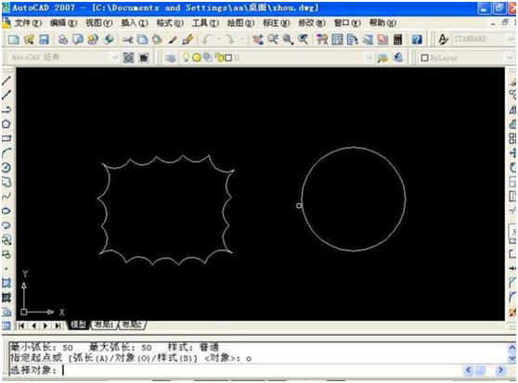Select the Ellipse draw tool
The width and height of the screenshot is (518, 383).
pyautogui.click(x=6, y=211)
